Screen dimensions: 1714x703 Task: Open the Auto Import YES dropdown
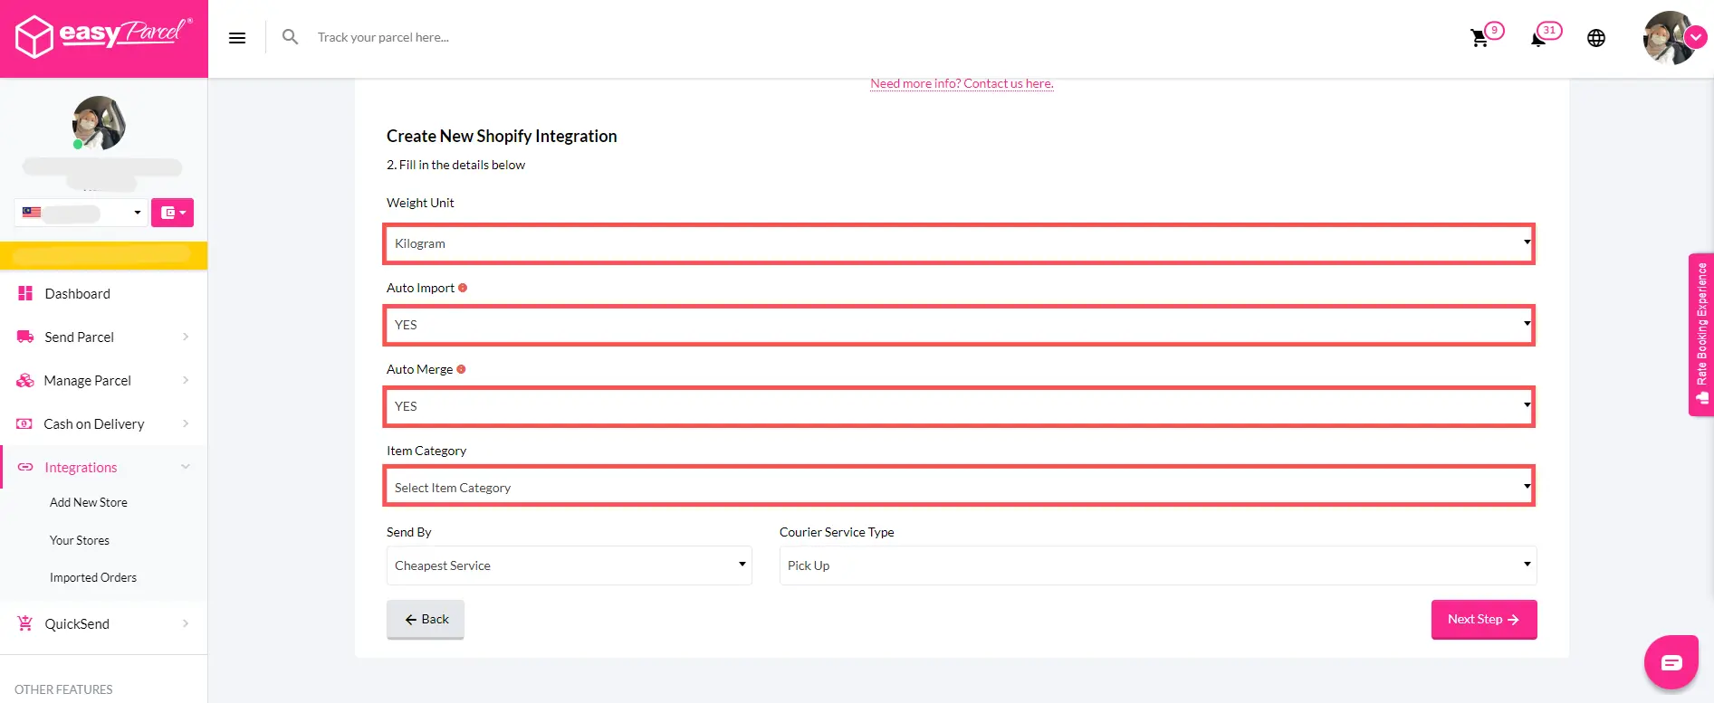(959, 325)
